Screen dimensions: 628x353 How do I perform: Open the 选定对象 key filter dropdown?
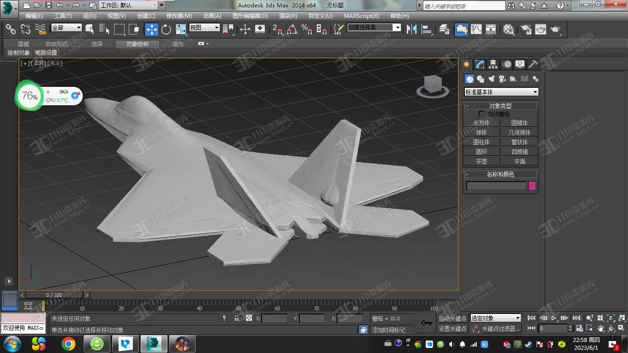495,318
